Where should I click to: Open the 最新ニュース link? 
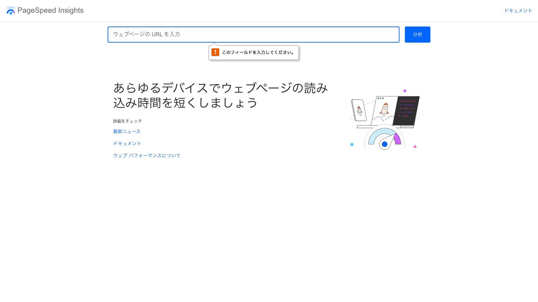tap(127, 132)
